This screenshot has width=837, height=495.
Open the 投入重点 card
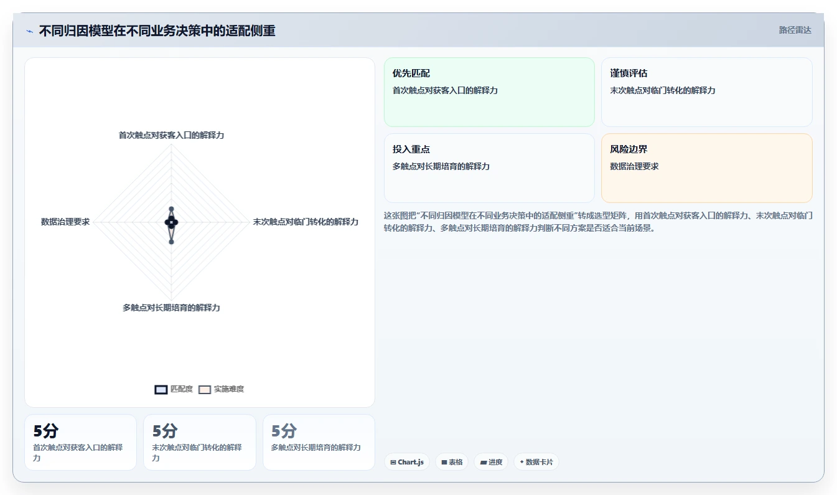[x=489, y=168]
